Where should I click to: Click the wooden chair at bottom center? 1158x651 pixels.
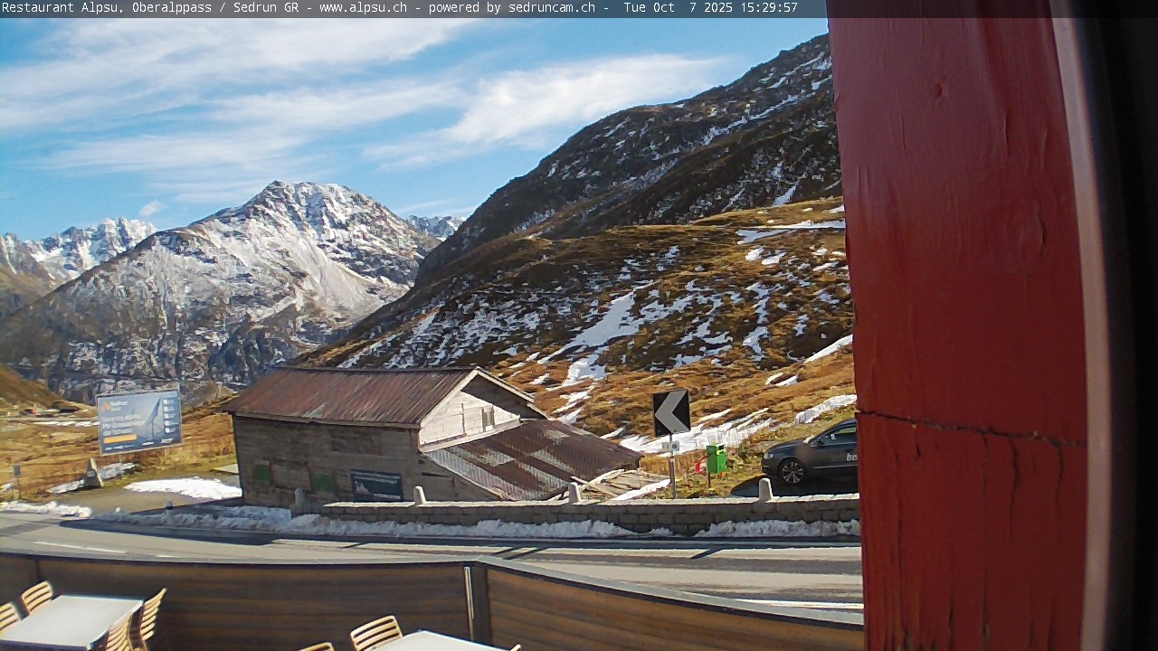click(x=375, y=633)
